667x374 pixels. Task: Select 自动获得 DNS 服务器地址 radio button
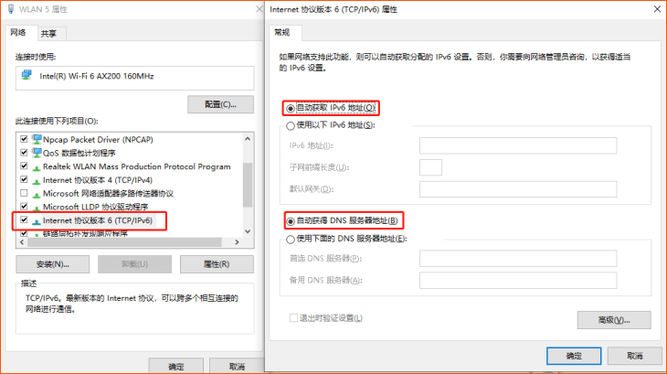(291, 221)
